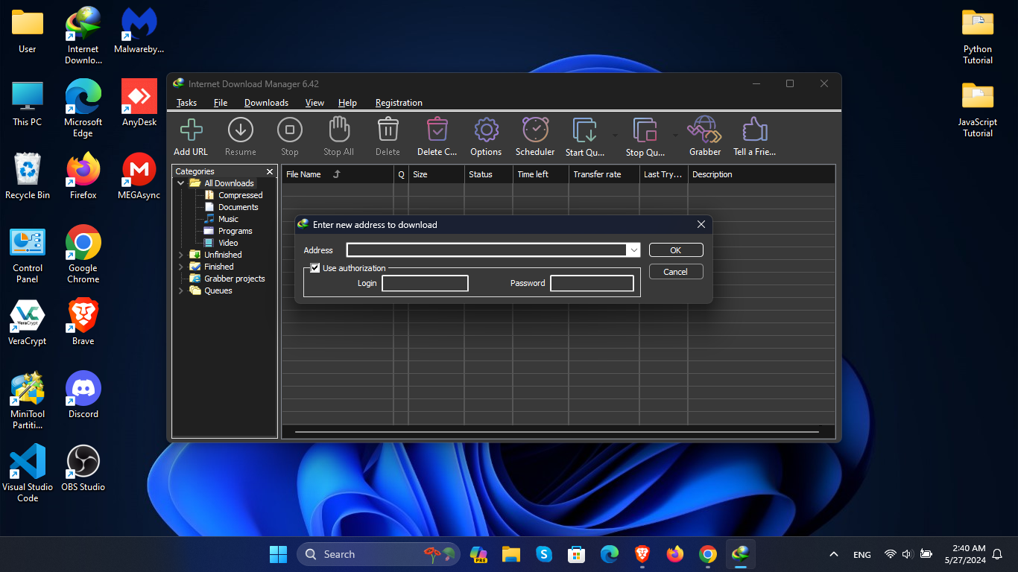Click the Q column header

[x=401, y=174]
